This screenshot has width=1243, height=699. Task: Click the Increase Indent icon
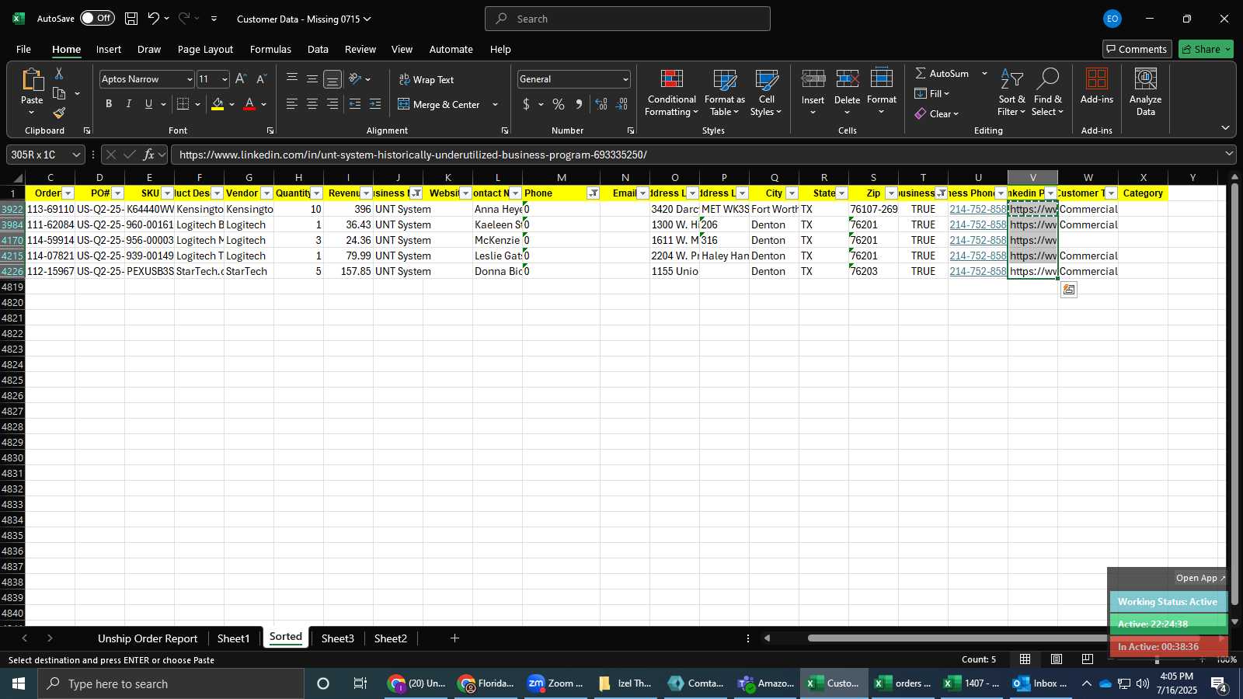pos(375,104)
